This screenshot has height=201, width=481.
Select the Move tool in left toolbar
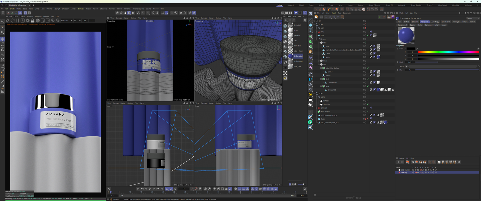tap(3, 39)
